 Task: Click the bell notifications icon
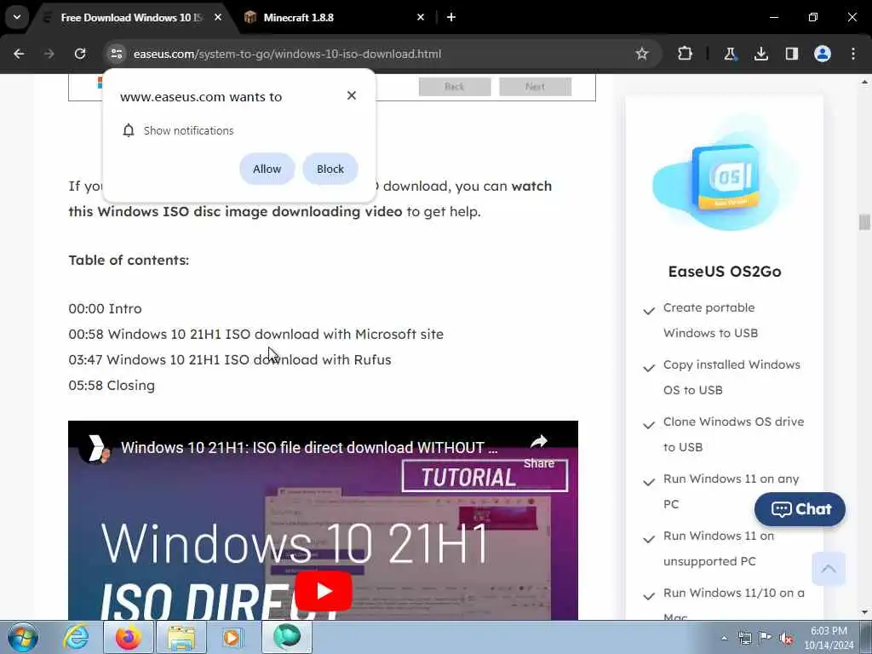pyautogui.click(x=129, y=130)
